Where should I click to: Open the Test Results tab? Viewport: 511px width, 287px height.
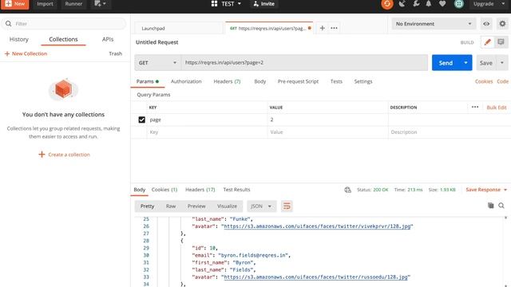tap(236, 190)
